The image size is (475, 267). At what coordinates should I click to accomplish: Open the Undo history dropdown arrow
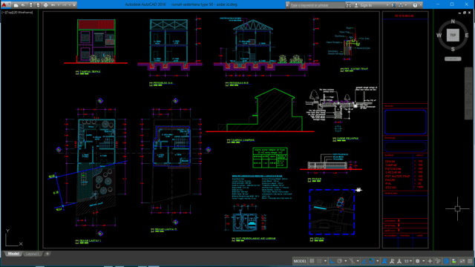[59, 5]
